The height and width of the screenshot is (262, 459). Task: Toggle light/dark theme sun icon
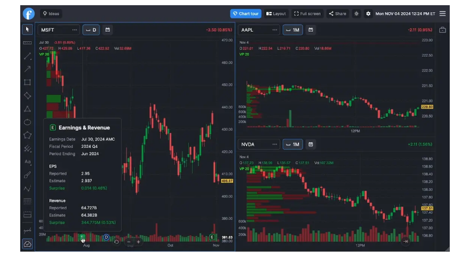click(356, 14)
